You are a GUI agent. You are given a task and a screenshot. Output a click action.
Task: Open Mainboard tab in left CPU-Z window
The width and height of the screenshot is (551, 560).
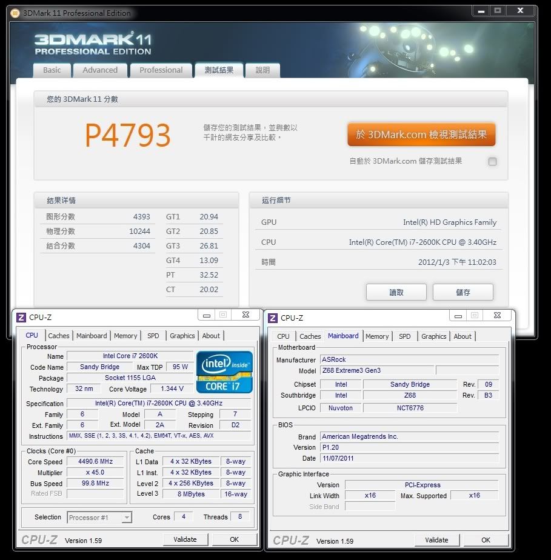click(92, 336)
